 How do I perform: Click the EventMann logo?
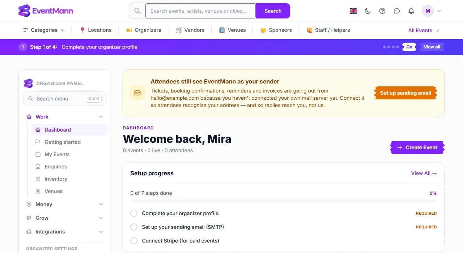(46, 11)
